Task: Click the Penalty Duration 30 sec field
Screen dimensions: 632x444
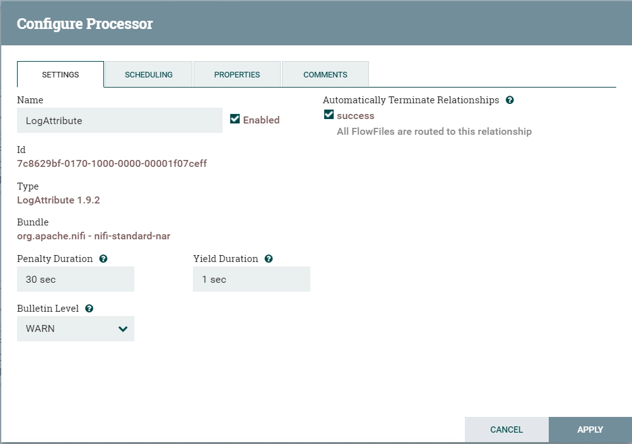Action: pyautogui.click(x=75, y=279)
